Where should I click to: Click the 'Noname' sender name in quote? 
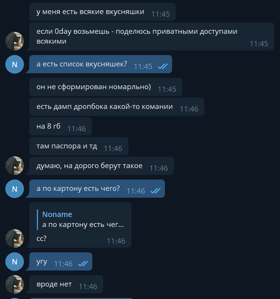(x=57, y=214)
